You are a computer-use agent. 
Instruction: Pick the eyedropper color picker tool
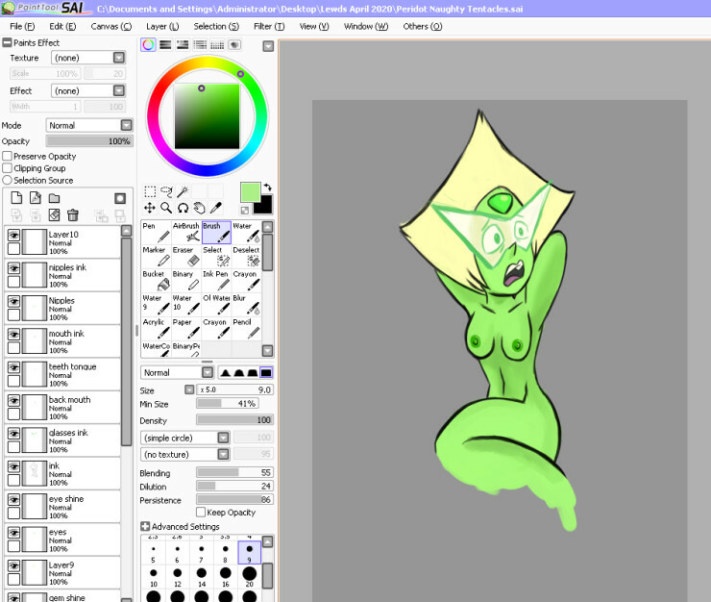click(216, 208)
